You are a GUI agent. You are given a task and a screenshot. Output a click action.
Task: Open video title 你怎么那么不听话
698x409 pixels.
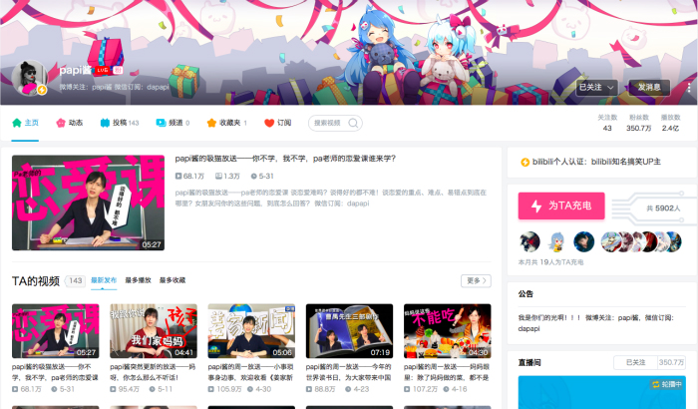pyautogui.click(x=153, y=372)
